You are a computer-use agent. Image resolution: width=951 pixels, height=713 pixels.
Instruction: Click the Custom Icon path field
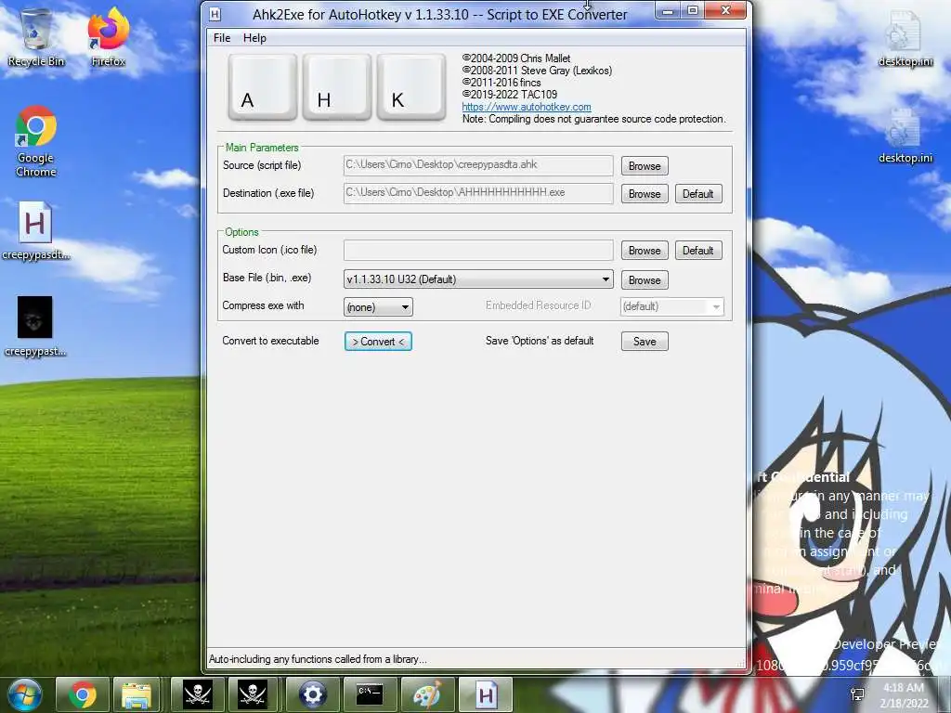click(478, 250)
